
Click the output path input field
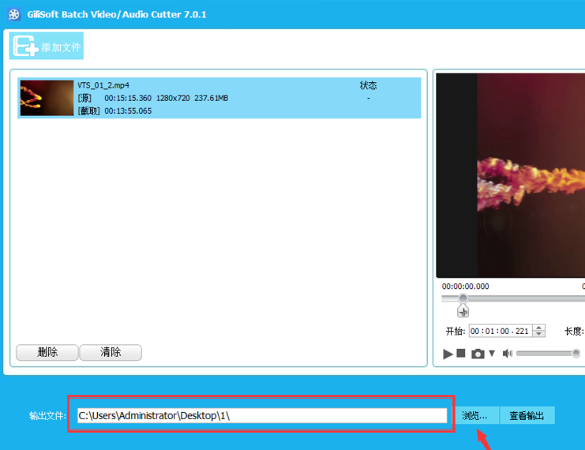(x=262, y=415)
